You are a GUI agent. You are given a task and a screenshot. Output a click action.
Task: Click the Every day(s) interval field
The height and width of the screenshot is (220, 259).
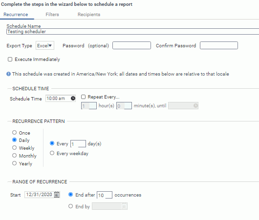[x=78, y=143]
